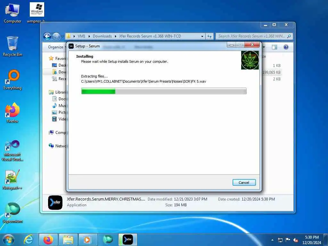Click the date modified value in details pane

coord(190,199)
